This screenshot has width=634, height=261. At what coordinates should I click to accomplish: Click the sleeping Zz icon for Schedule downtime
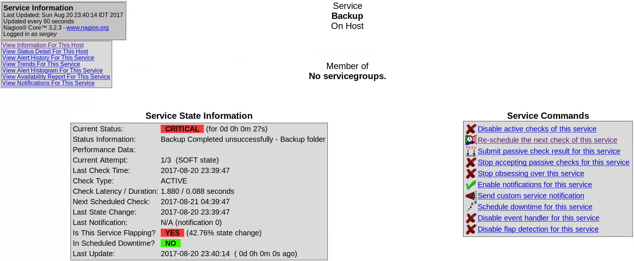[471, 207]
